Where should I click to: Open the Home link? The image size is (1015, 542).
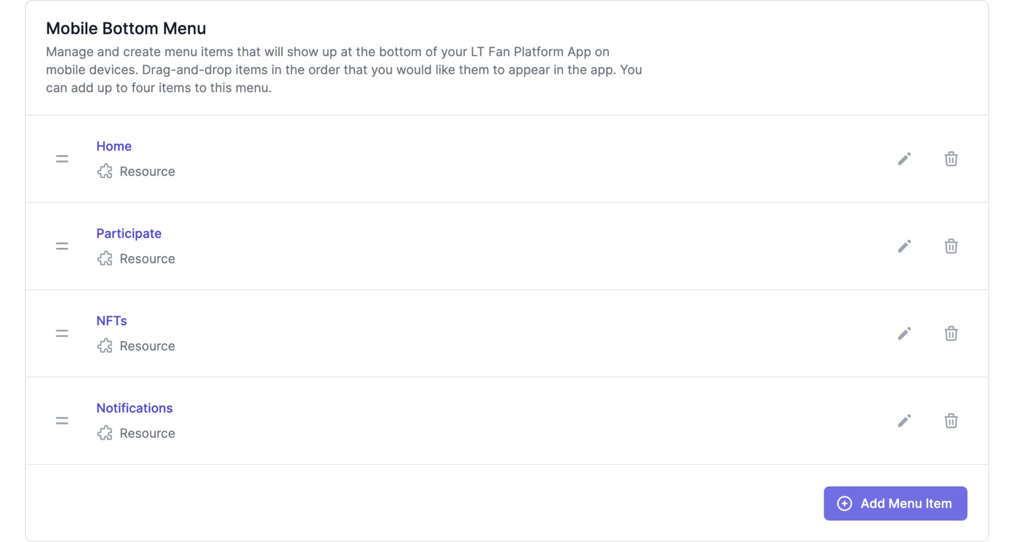(114, 146)
